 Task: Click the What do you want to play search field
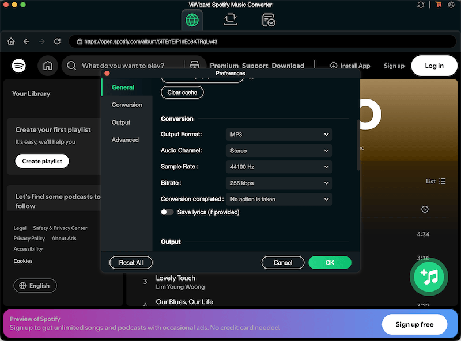(123, 66)
